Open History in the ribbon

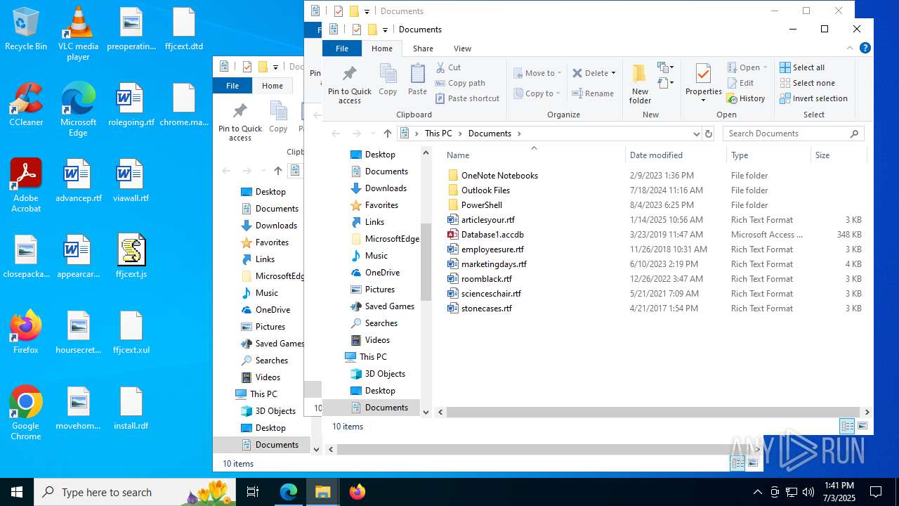point(746,98)
